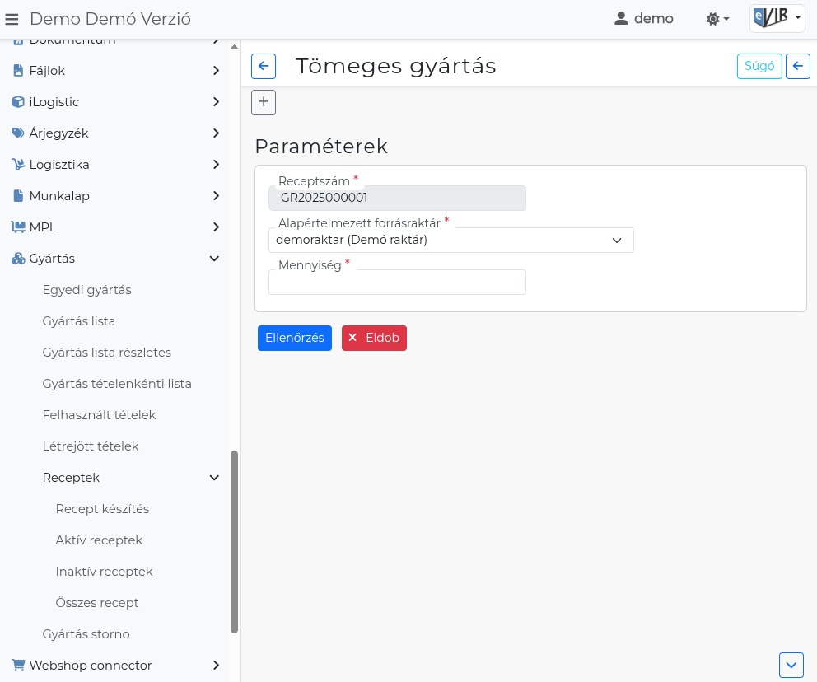Open the theme settings gear dropdown
Screen dimensions: 817x682
tap(717, 19)
